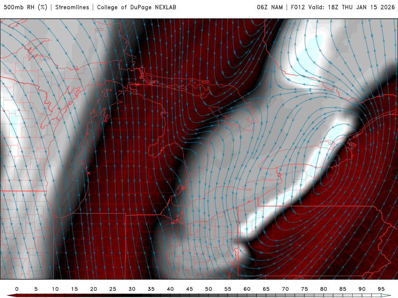Select the "30" humidity scale label
The image size is (398, 298).
point(132,289)
